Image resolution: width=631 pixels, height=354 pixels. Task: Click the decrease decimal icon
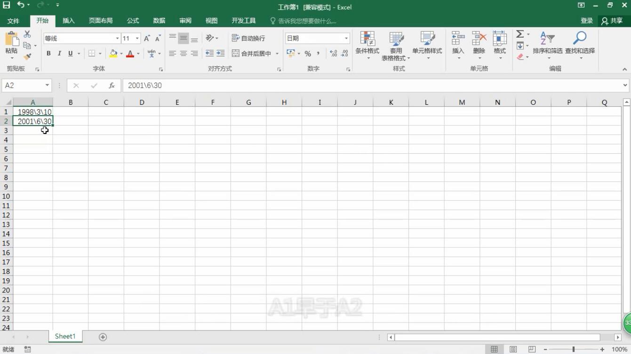pos(345,54)
